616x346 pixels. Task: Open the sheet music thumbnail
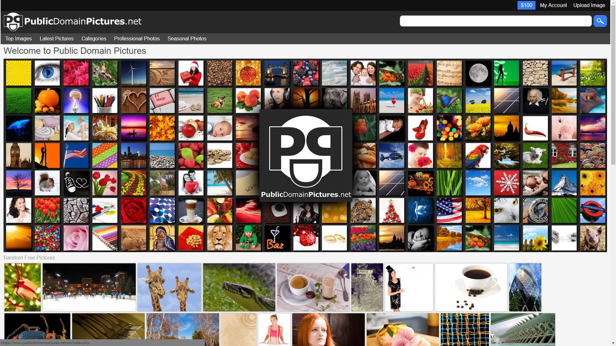pyautogui.click(x=449, y=73)
